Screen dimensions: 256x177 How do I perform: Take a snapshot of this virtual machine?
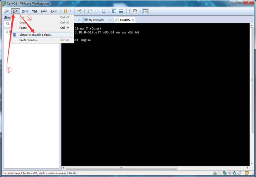(90, 11)
